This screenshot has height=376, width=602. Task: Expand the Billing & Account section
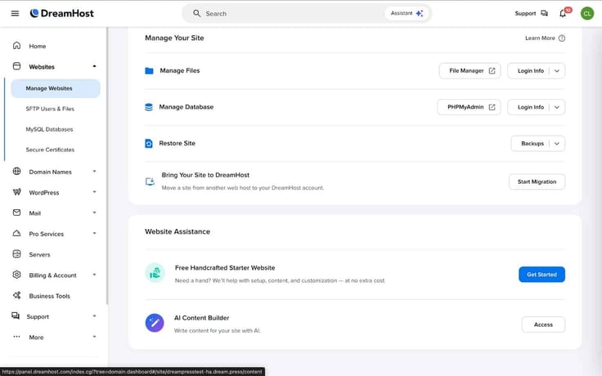94,275
